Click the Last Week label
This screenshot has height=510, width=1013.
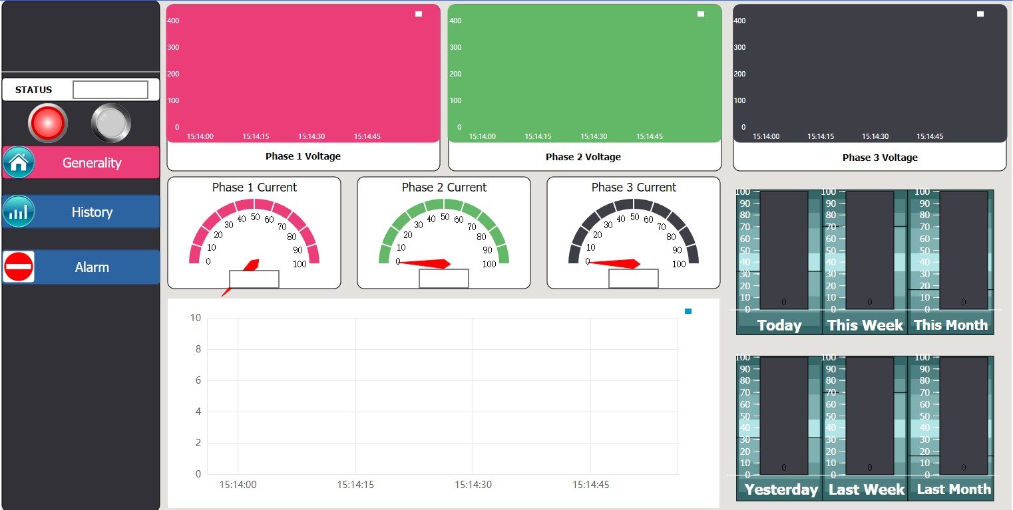(x=867, y=490)
